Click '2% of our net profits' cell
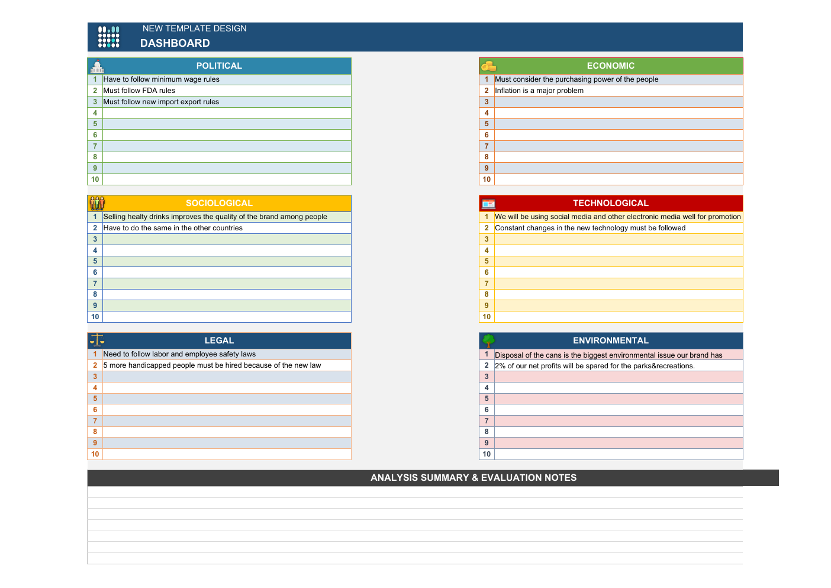This screenshot has width=831, height=588. (x=619, y=365)
